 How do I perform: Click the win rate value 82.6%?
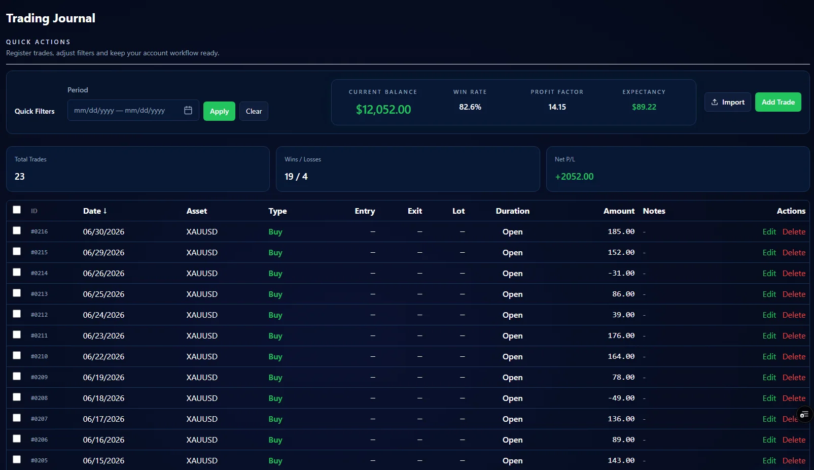click(x=470, y=107)
